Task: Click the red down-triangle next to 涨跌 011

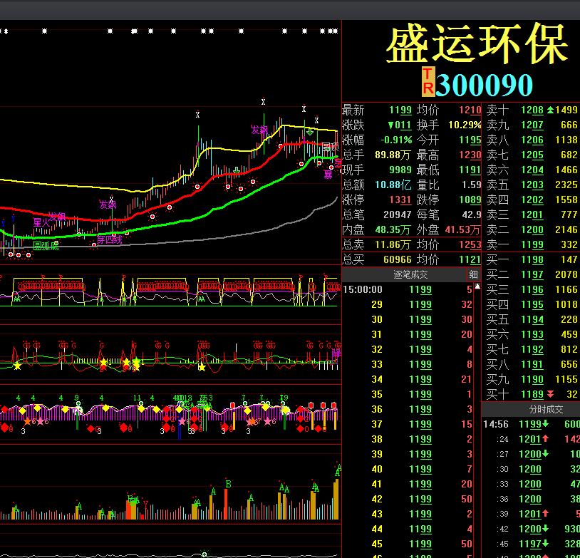Action: pyautogui.click(x=390, y=125)
